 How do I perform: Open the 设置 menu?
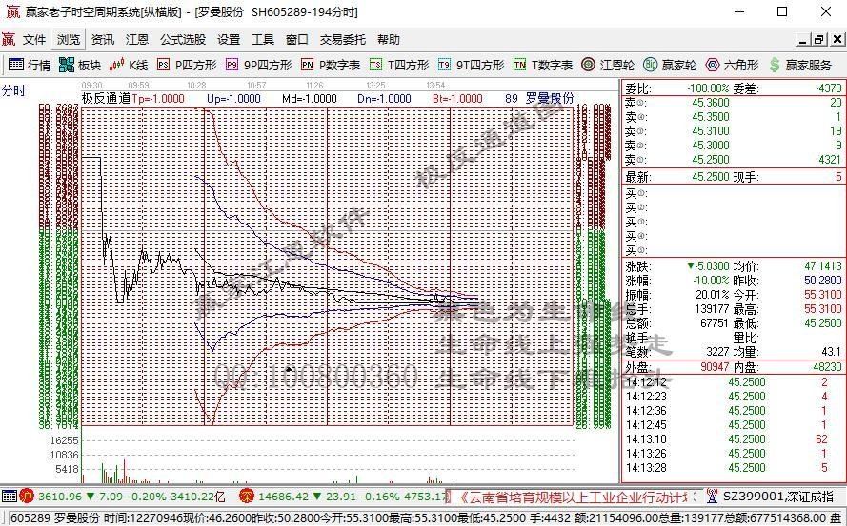coord(229,39)
